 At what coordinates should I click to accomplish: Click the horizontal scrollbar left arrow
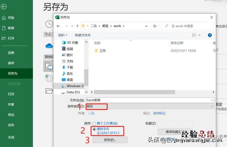92,92
